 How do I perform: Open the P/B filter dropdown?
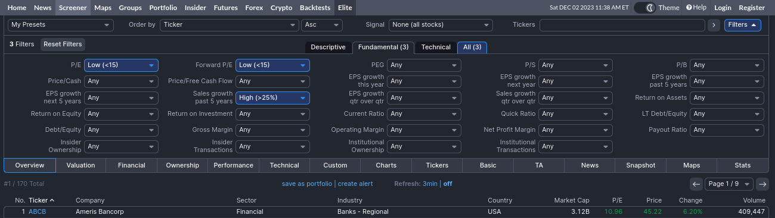pyautogui.click(x=727, y=65)
